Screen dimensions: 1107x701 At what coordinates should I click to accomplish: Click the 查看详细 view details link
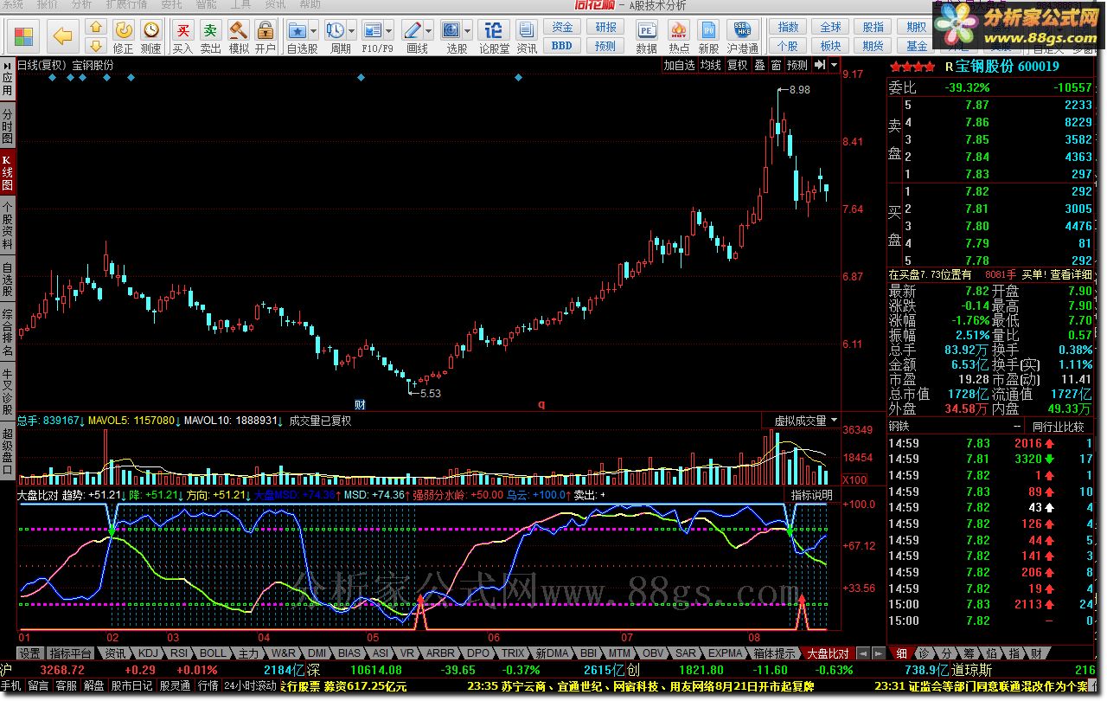(1072, 274)
